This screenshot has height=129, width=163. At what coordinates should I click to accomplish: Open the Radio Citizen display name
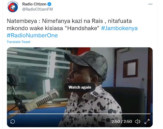click(34, 4)
